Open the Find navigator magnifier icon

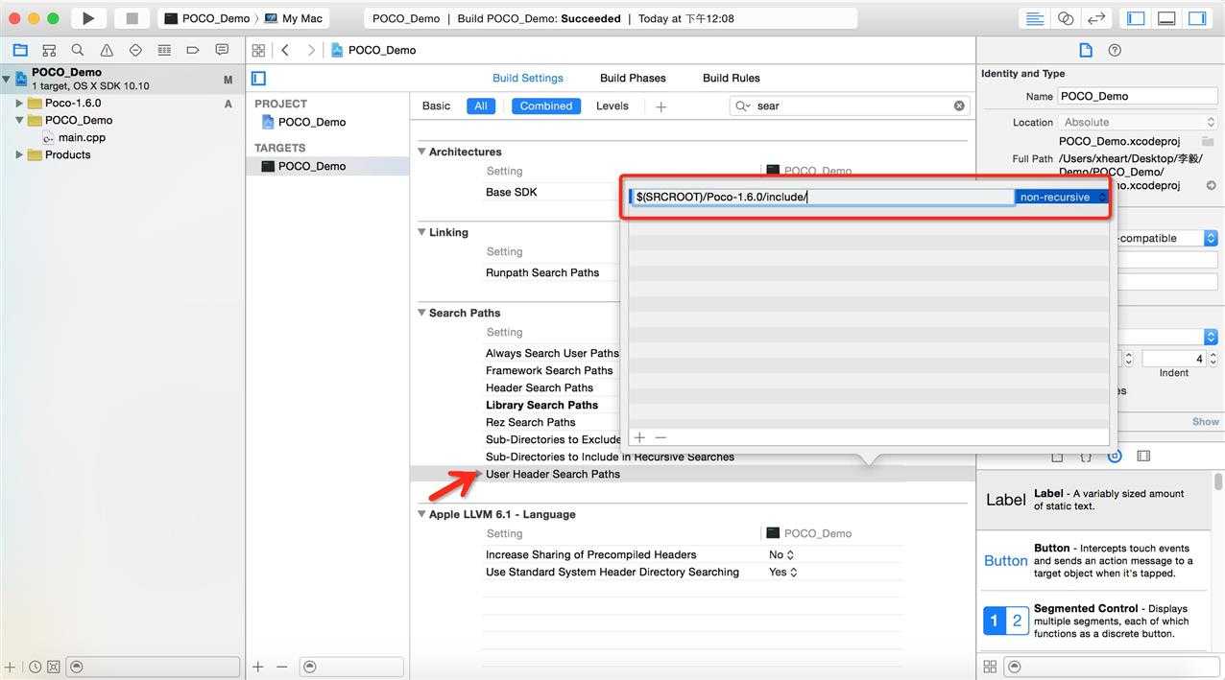(x=78, y=50)
